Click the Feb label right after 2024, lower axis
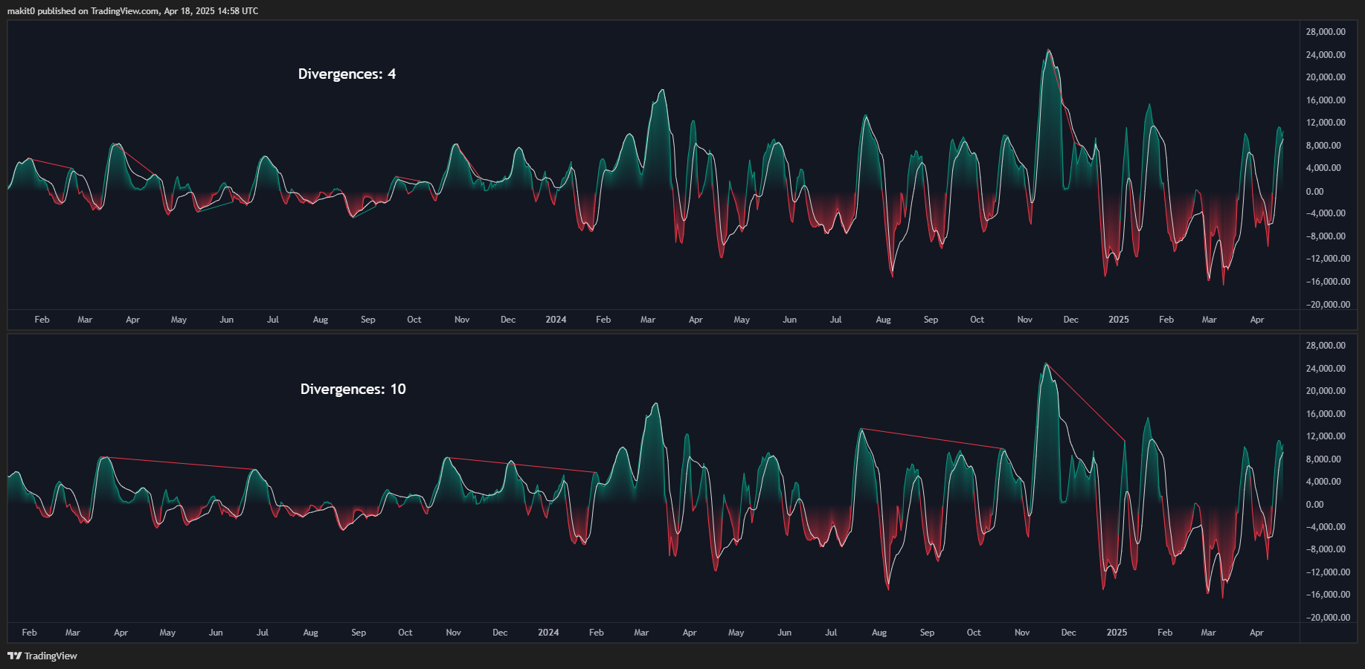1365x669 pixels. 597,633
